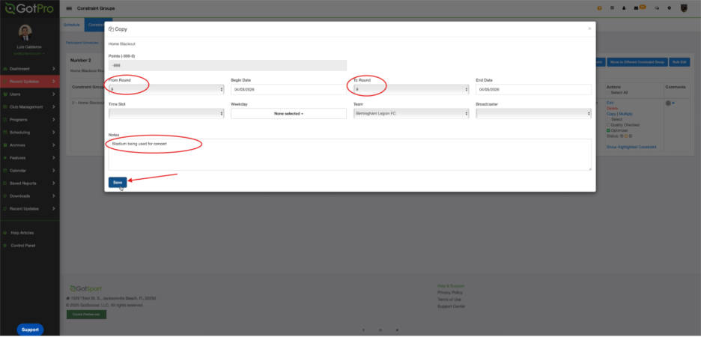Toggle the Optimizer checkbox
The height and width of the screenshot is (337, 701).
(609, 130)
